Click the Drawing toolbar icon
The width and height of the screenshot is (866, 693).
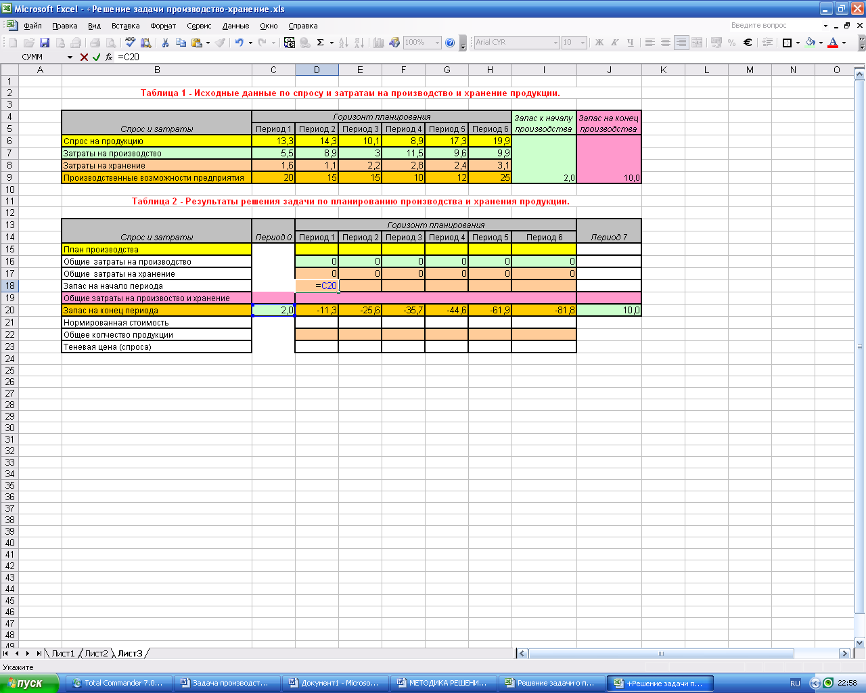tap(394, 43)
